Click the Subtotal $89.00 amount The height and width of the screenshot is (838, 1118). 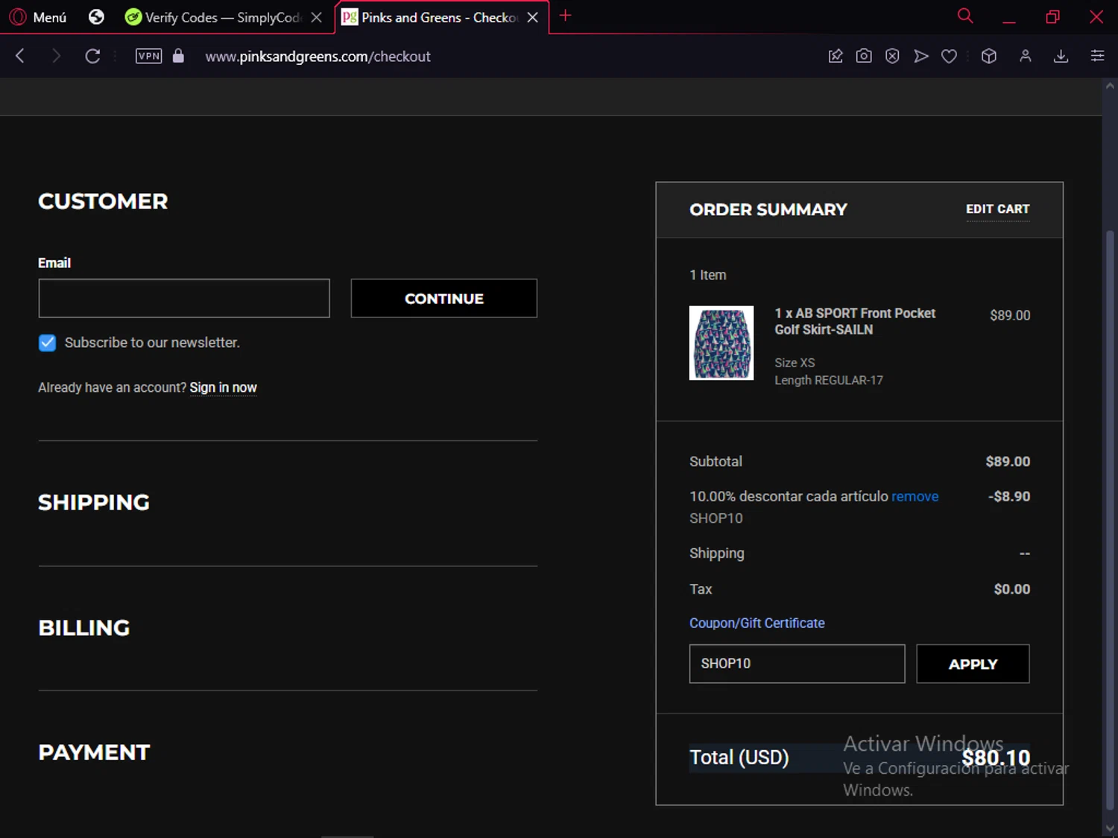[x=1008, y=461]
